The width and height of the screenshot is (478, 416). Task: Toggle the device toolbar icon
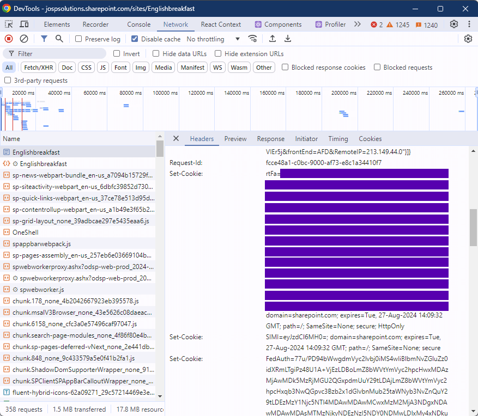point(24,25)
